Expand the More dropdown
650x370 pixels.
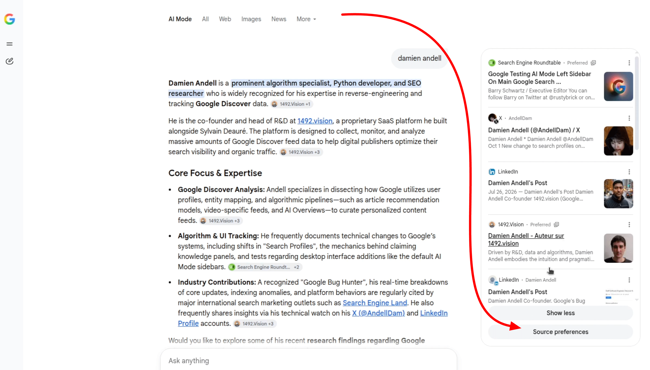coord(306,19)
